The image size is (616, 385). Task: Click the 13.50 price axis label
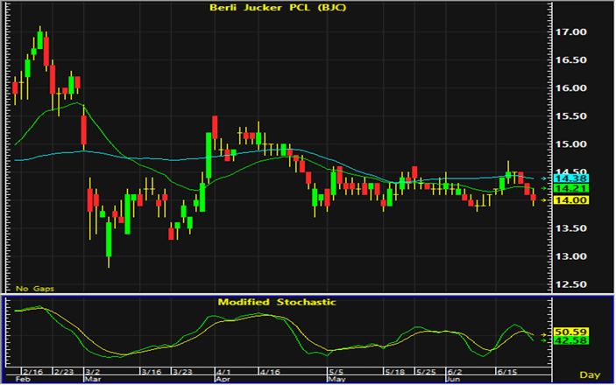click(x=570, y=228)
